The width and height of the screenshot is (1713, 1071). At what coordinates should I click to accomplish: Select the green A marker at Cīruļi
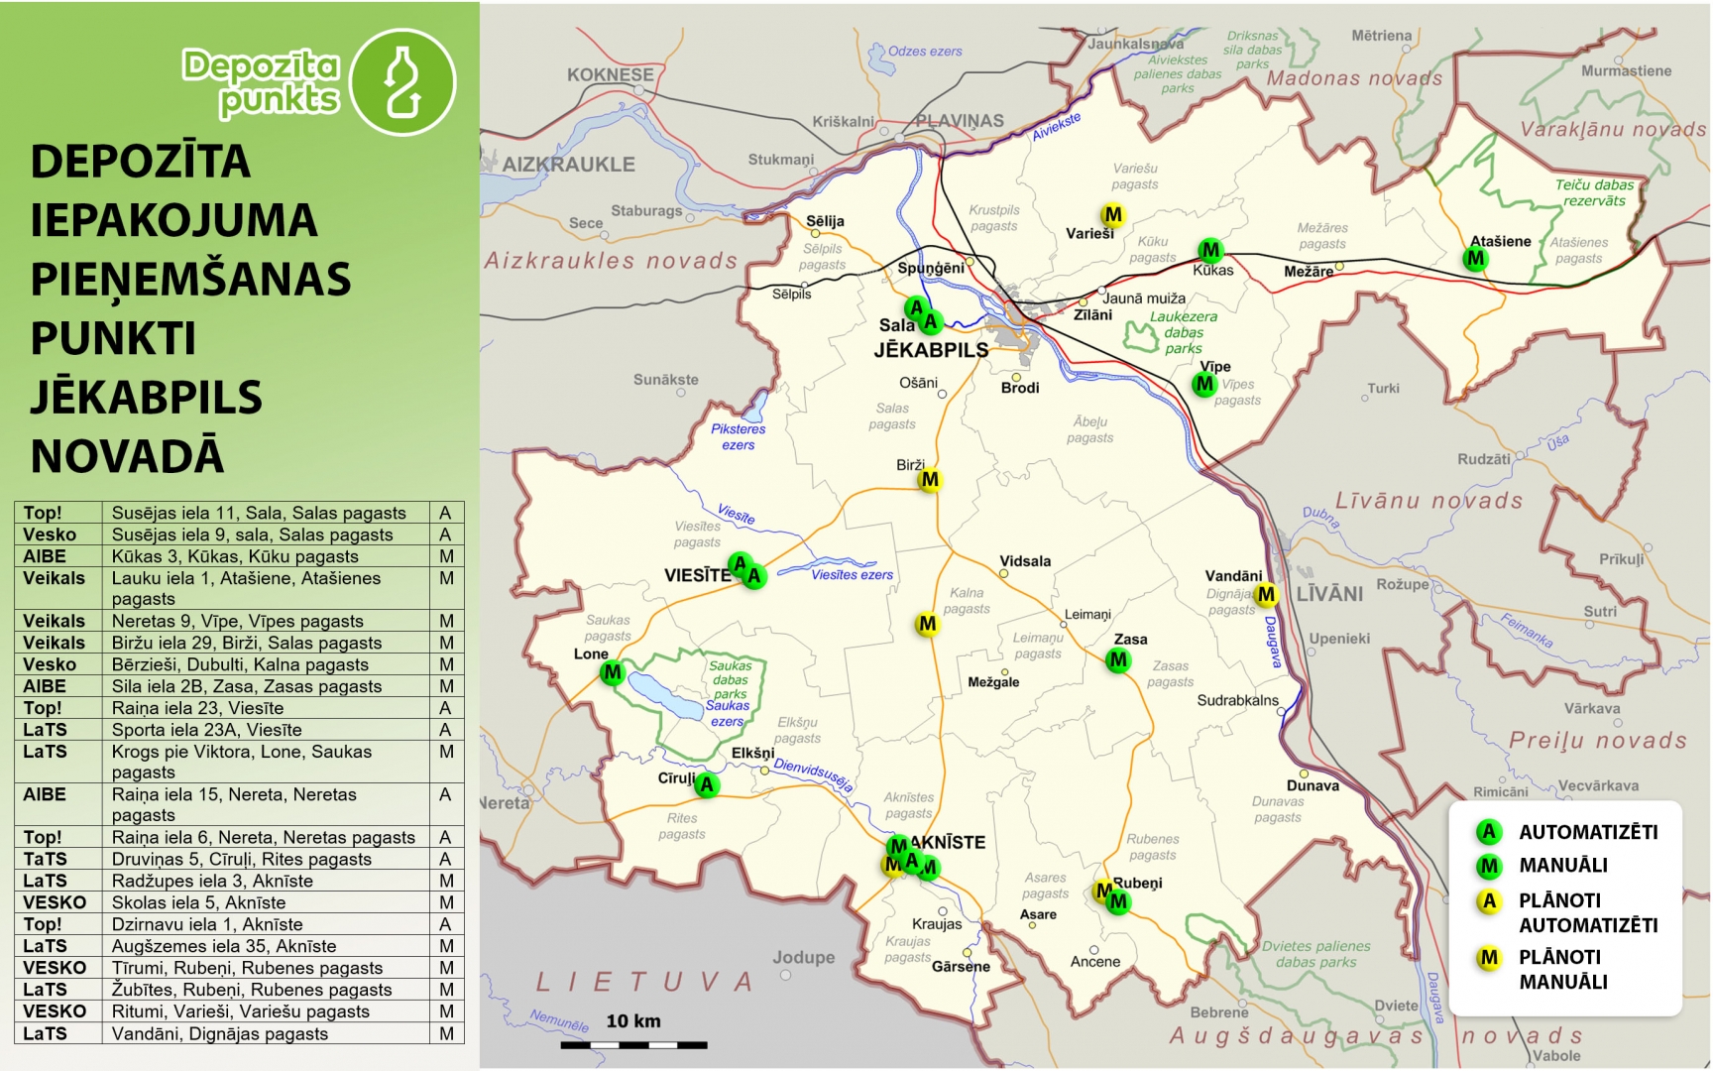click(x=706, y=785)
